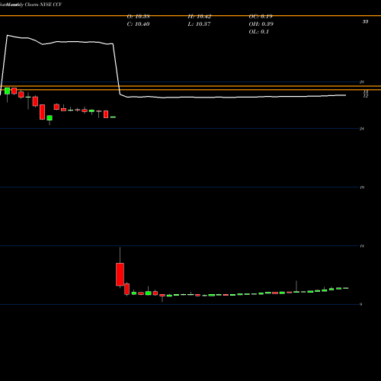Click the 33 price label
The height and width of the screenshot is (381, 381).
pos(365,21)
